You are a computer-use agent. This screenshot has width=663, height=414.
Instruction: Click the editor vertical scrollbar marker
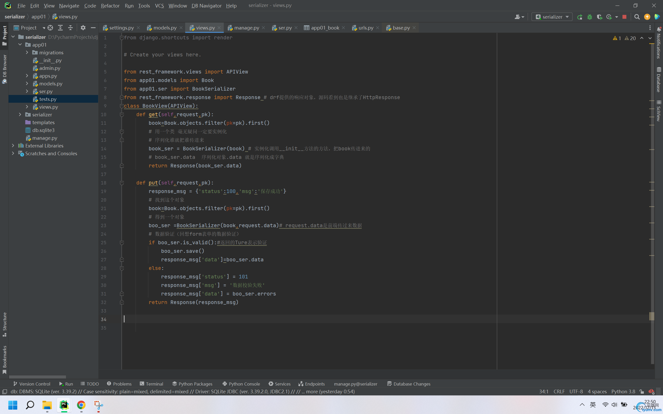652,316
